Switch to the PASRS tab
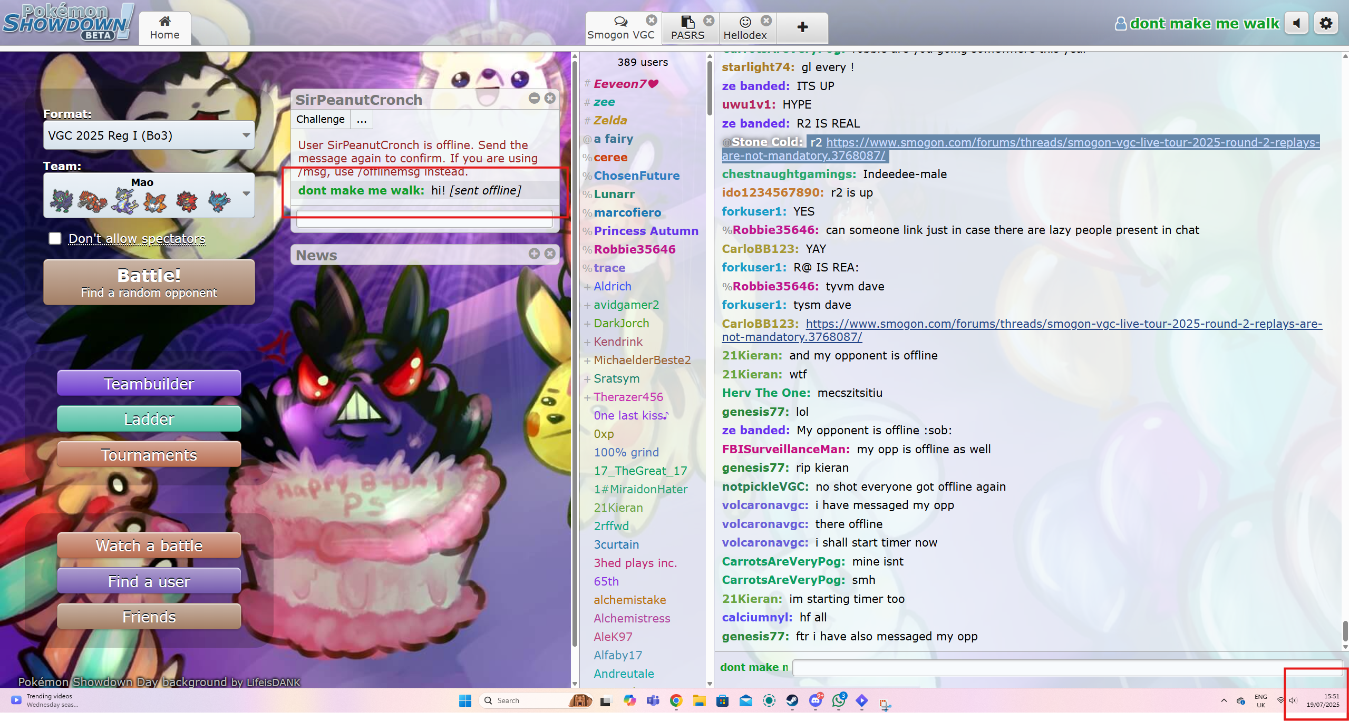 (687, 28)
